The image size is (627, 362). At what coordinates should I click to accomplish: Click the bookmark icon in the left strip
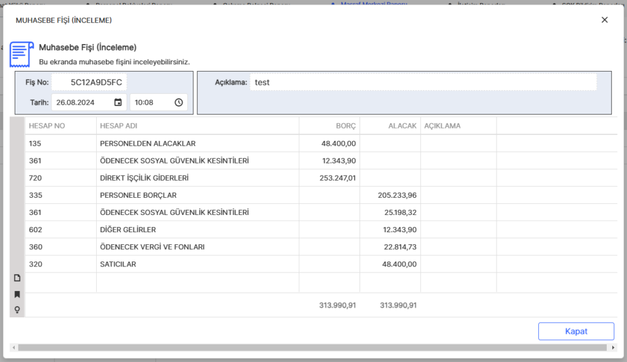17,294
